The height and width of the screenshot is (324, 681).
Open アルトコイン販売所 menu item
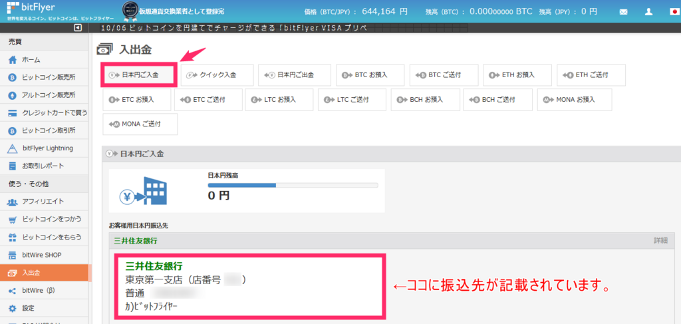[x=44, y=95]
